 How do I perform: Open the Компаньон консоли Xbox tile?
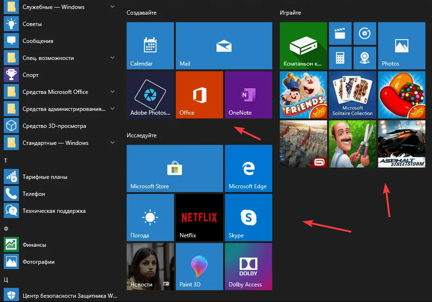coord(303,46)
